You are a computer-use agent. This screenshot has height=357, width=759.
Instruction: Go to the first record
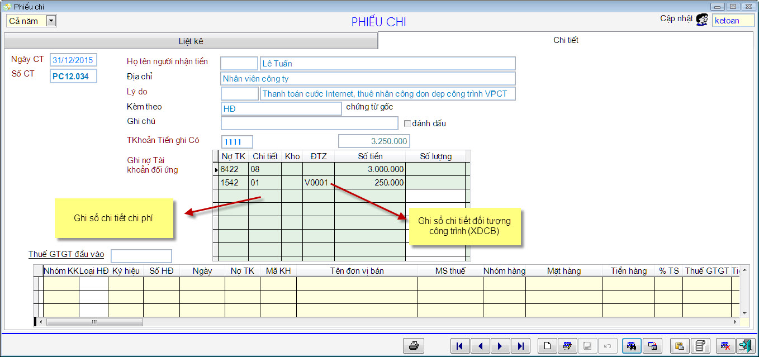click(x=459, y=346)
